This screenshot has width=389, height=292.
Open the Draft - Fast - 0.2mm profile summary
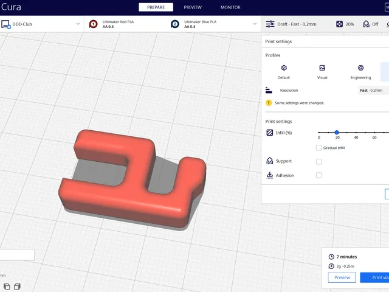click(x=297, y=24)
